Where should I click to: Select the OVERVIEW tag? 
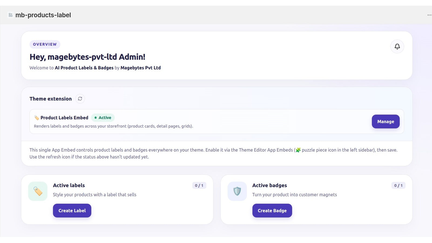[x=45, y=44]
